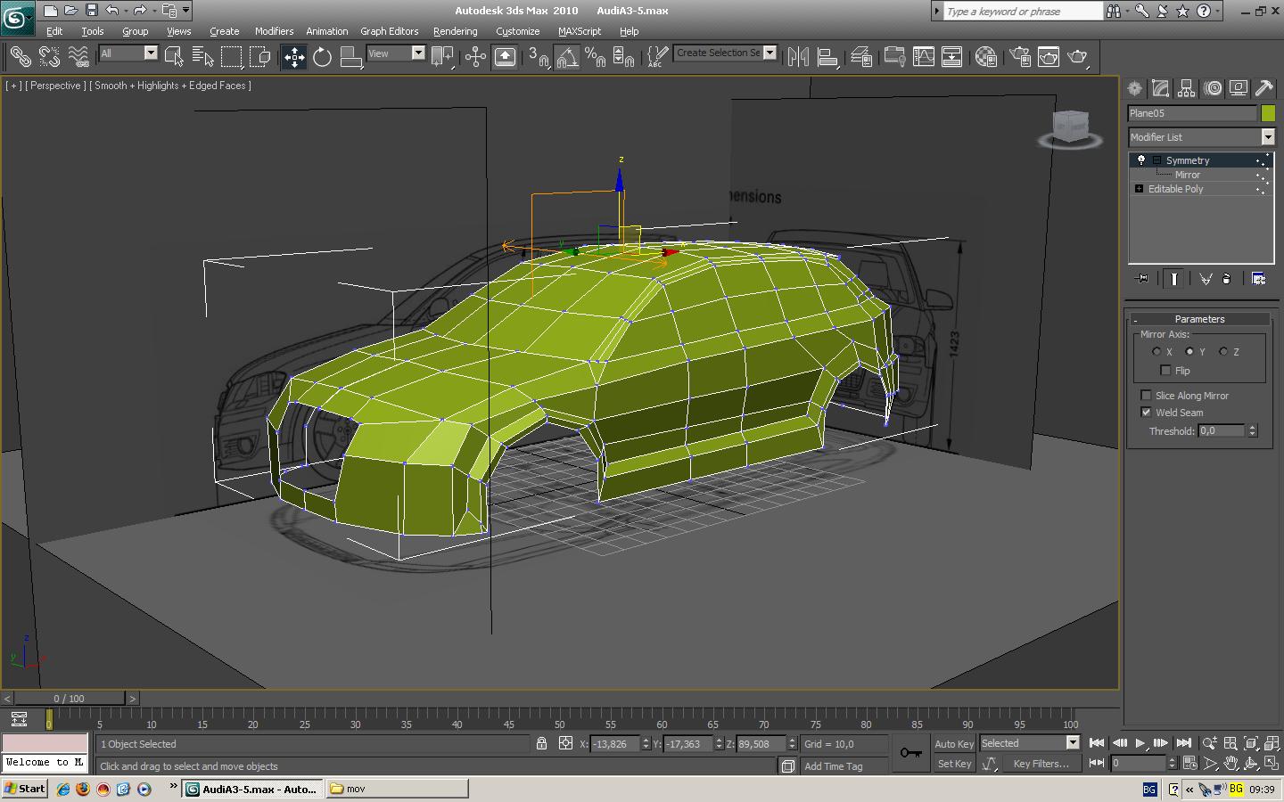Open the Render Setup teapot icon
This screenshot has height=802, width=1284.
pyautogui.click(x=1020, y=57)
